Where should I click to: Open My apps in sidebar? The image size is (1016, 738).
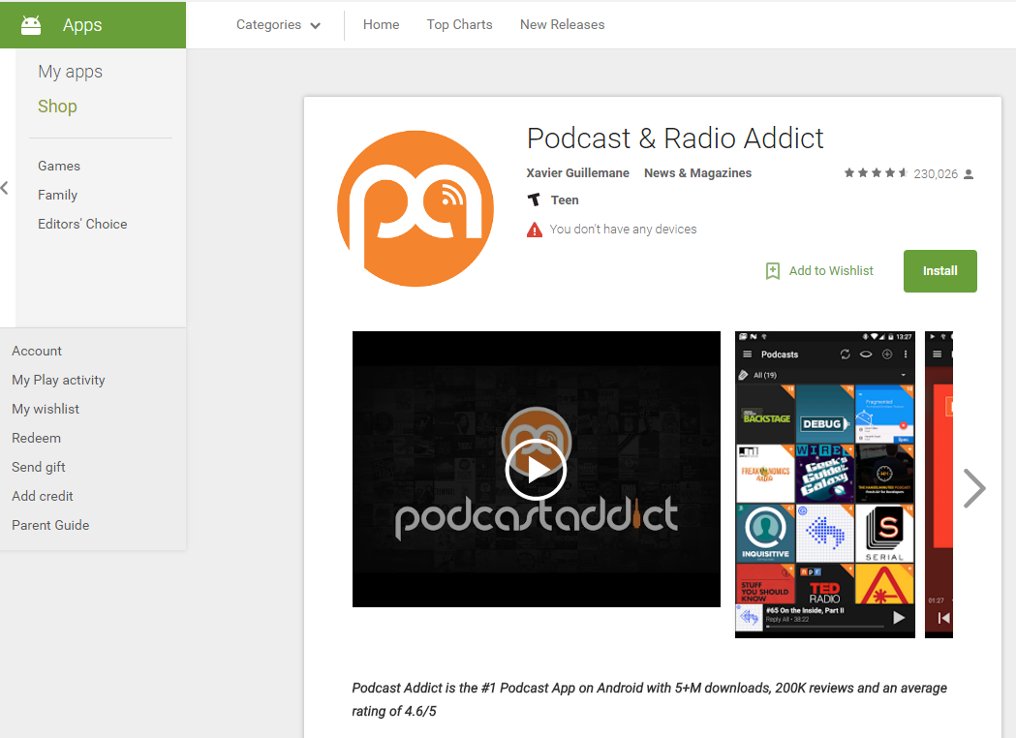[x=70, y=72]
